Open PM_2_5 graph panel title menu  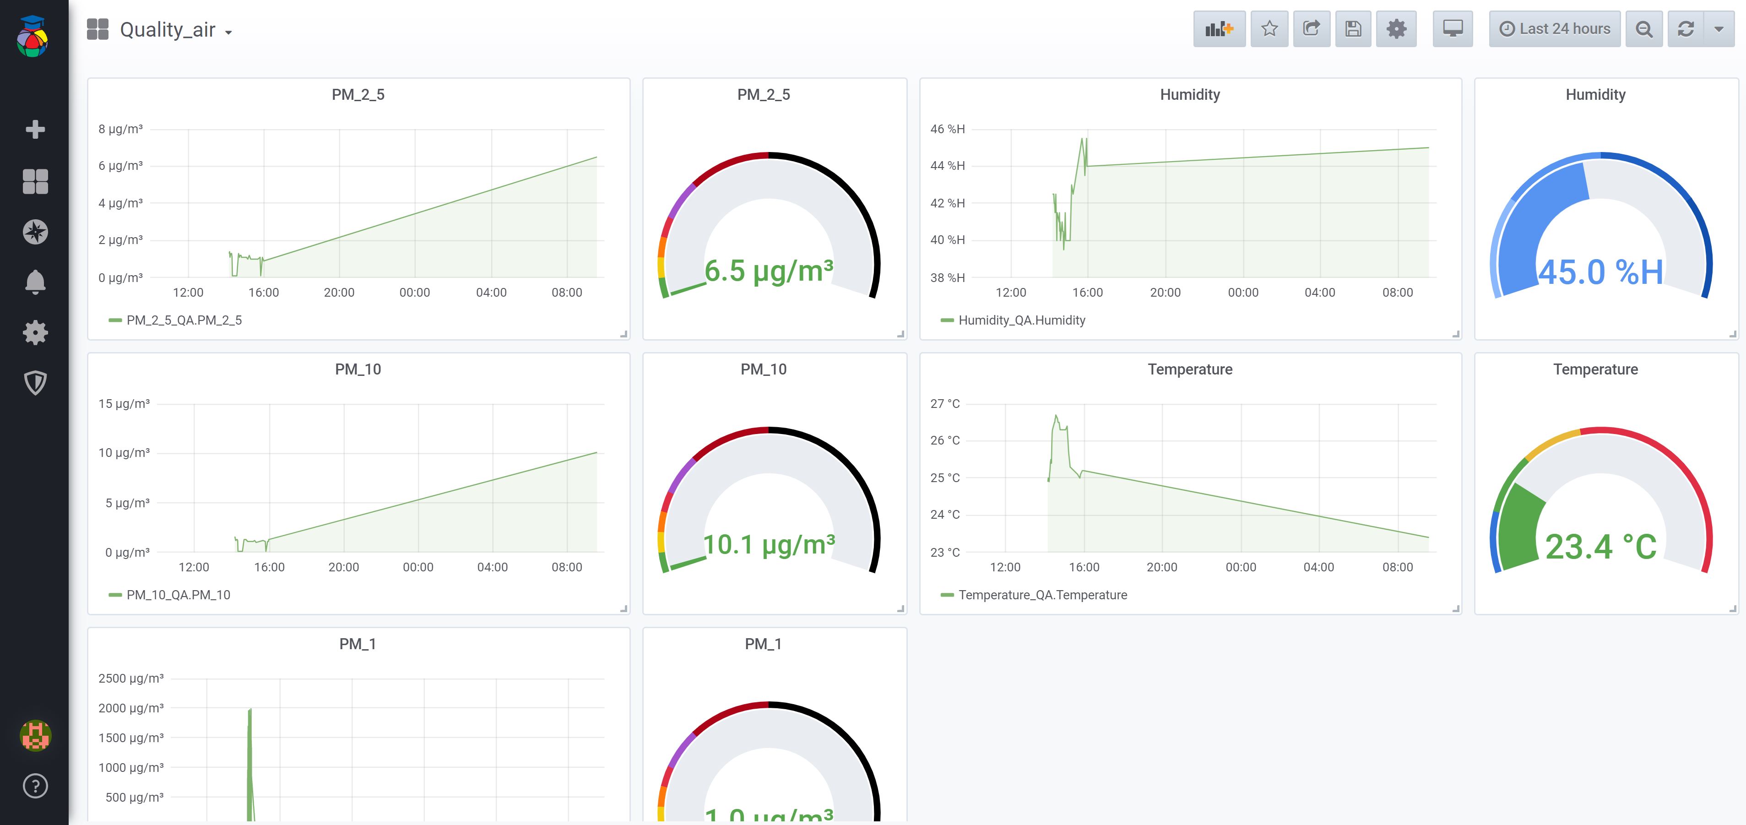click(x=358, y=94)
